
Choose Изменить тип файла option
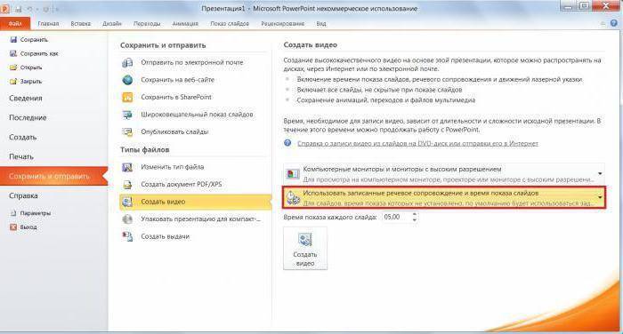(173, 167)
